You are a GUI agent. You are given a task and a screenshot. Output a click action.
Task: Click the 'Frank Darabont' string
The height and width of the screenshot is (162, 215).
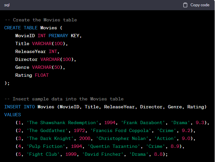[x=143, y=122]
